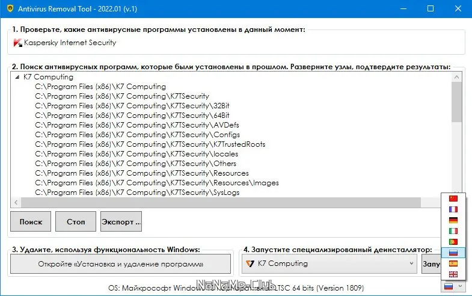472x296 pixels.
Task: Click the horizontal scrollbar left arrow
Action: click(x=16, y=203)
